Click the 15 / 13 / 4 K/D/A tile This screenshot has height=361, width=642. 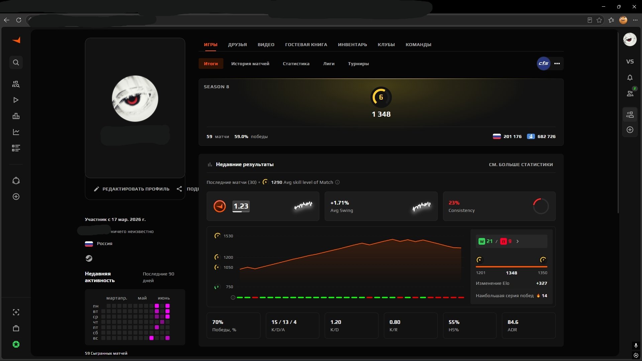[x=293, y=326]
